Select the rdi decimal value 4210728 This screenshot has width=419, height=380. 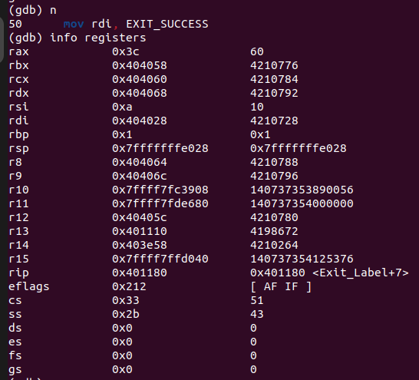pos(274,121)
